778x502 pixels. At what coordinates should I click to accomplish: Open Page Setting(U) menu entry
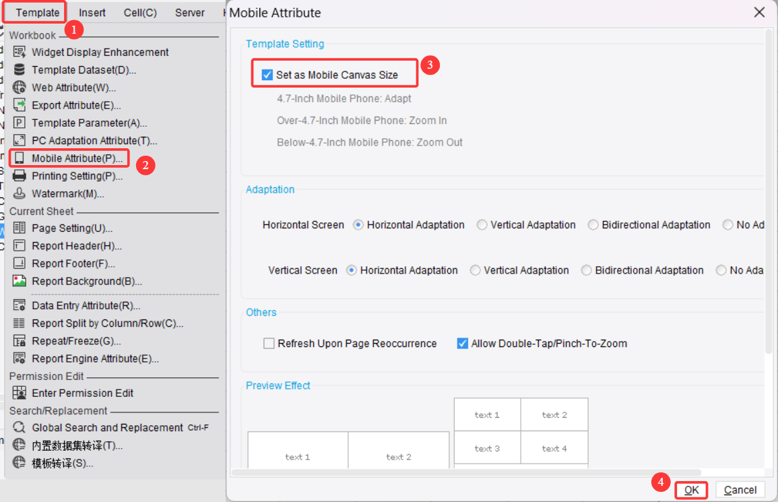[x=72, y=228]
